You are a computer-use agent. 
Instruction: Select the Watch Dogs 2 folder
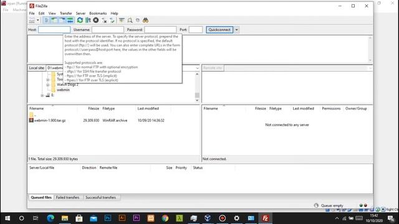tap(67, 85)
